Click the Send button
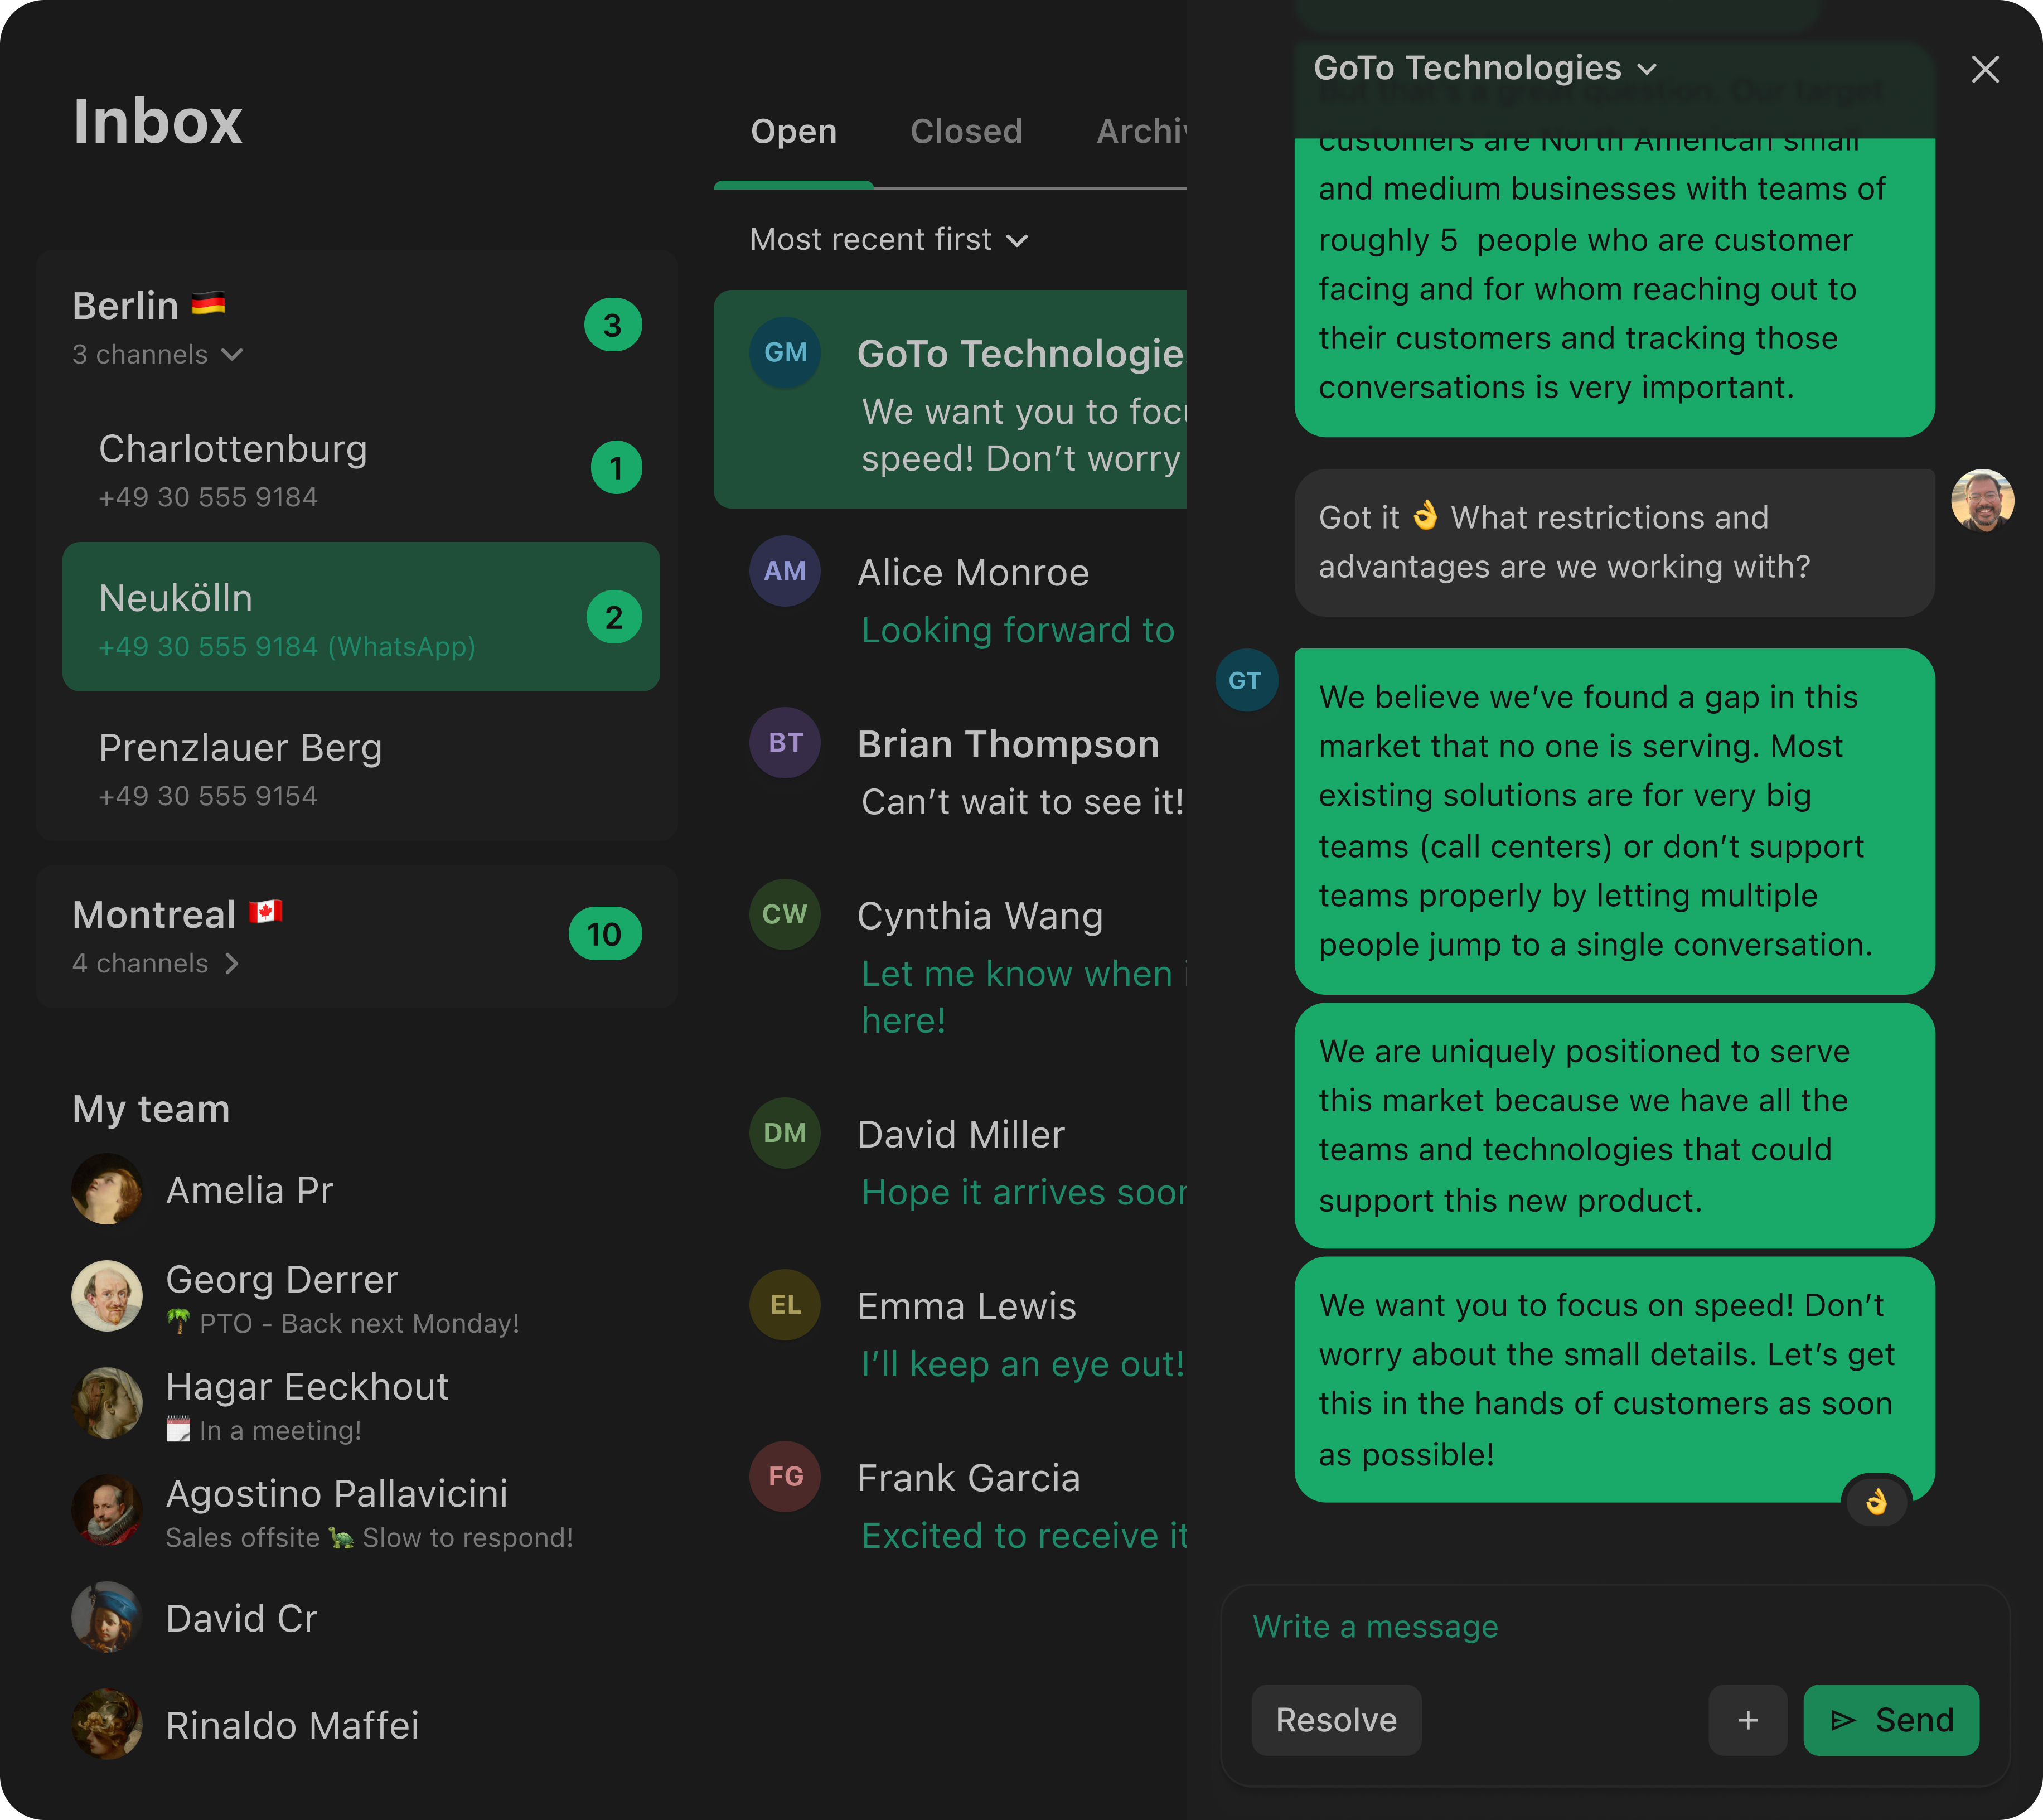This screenshot has height=1820, width=2043. pos(1890,1720)
